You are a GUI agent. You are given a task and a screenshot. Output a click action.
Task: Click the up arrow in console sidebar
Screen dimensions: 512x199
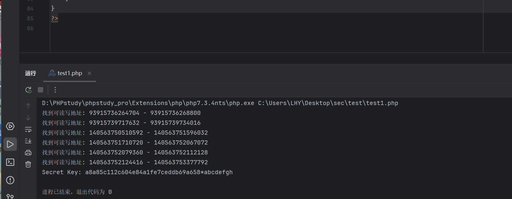[x=28, y=106]
